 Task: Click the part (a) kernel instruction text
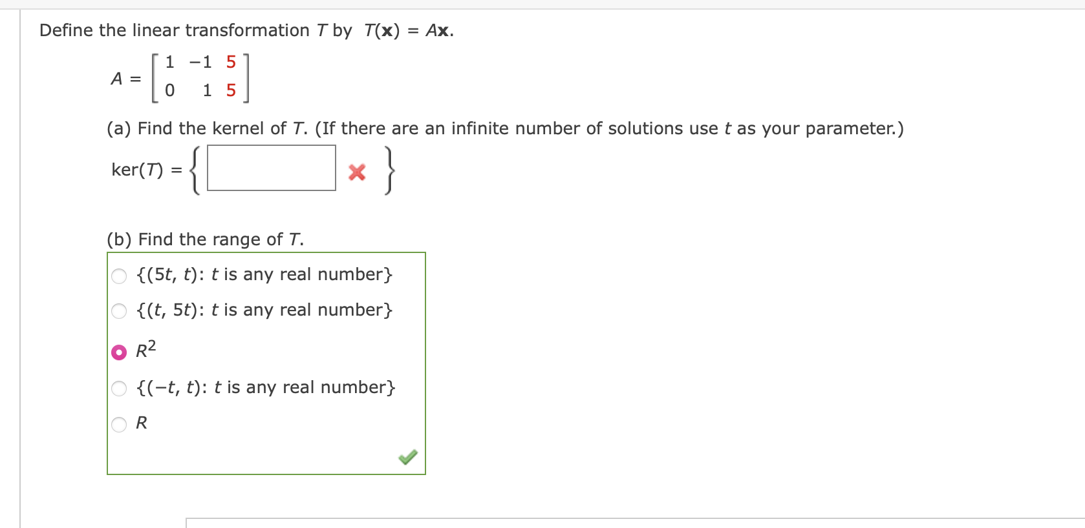click(504, 128)
